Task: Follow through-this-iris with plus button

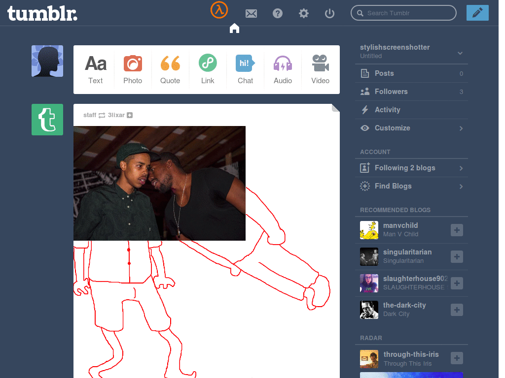Action: pos(457,358)
